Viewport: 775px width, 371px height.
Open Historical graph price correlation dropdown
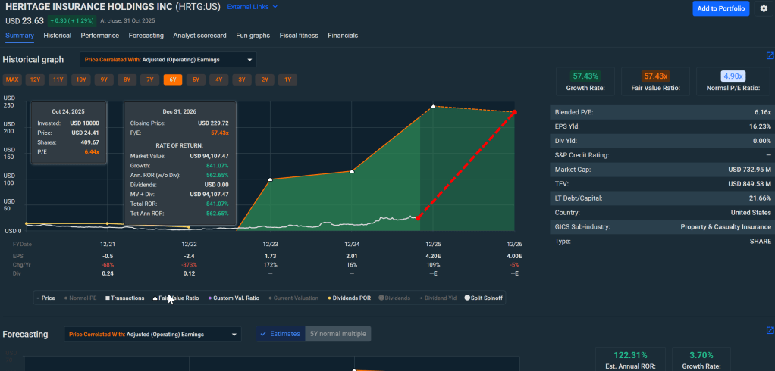(x=168, y=60)
